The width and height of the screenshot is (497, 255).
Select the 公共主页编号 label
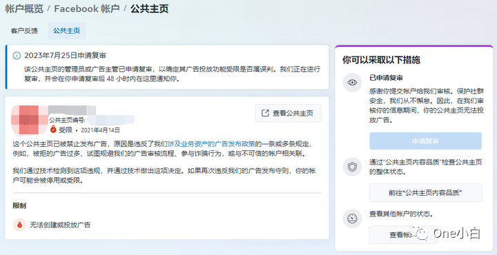67,120
